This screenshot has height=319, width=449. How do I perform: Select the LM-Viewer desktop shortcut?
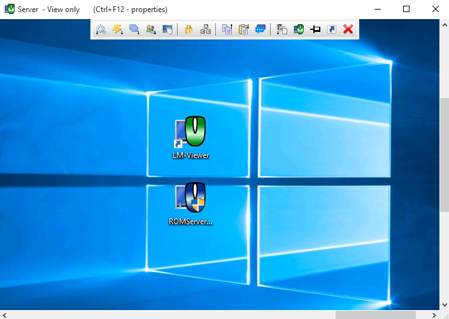191,137
